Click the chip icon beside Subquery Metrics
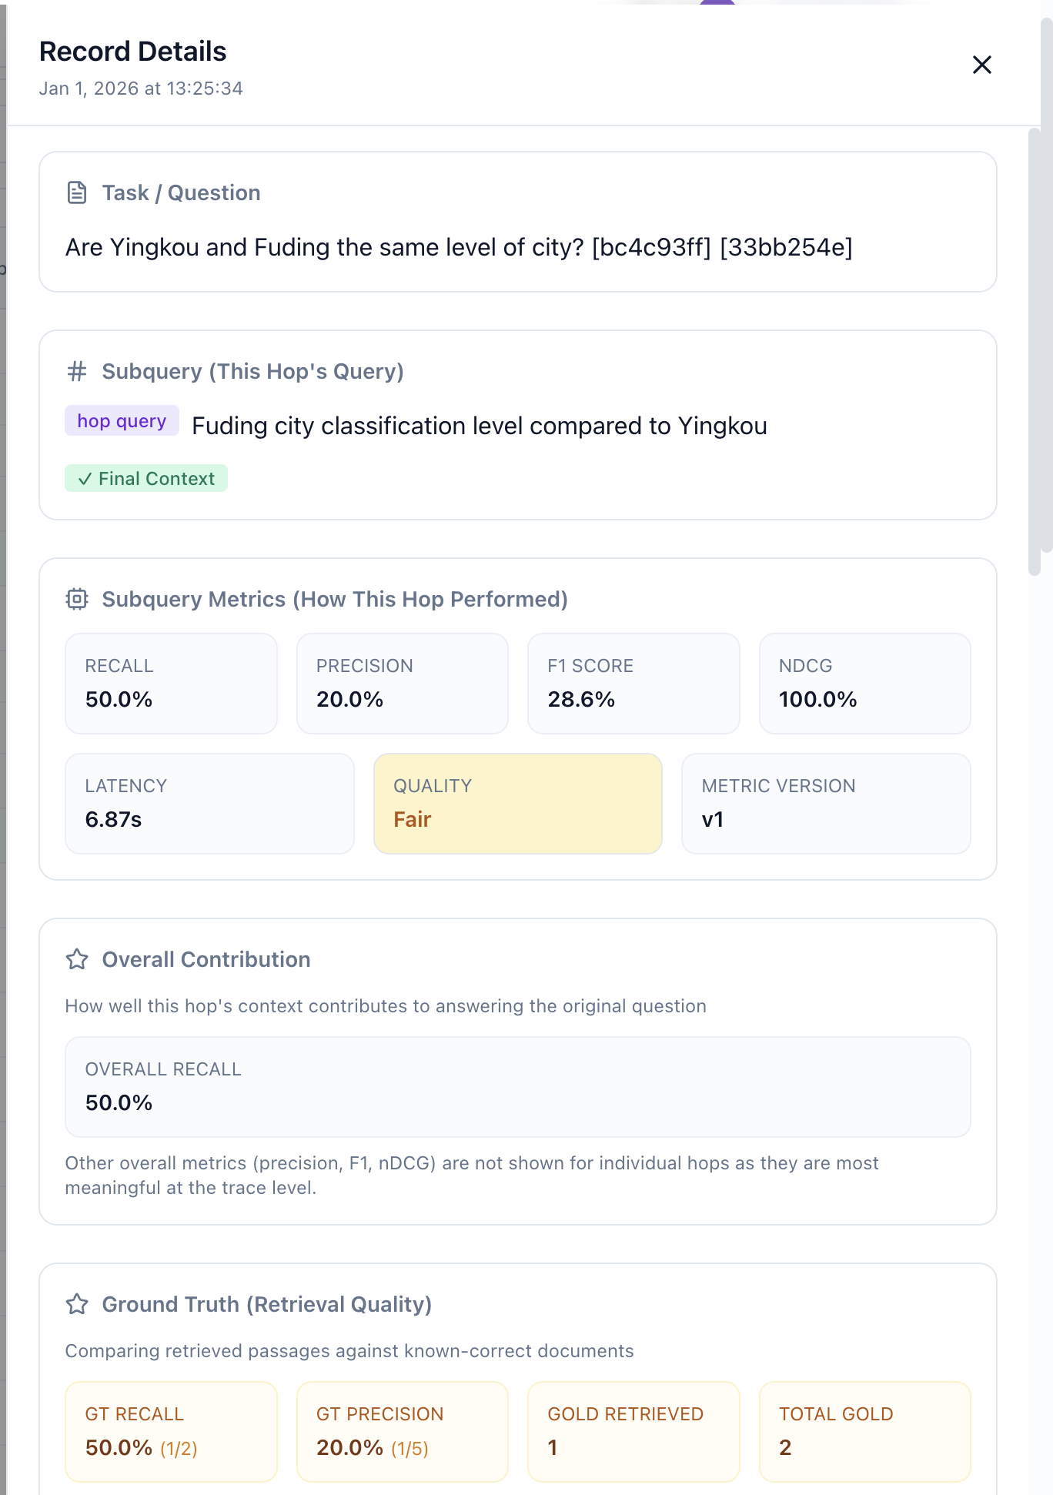This screenshot has width=1053, height=1495. 77,599
